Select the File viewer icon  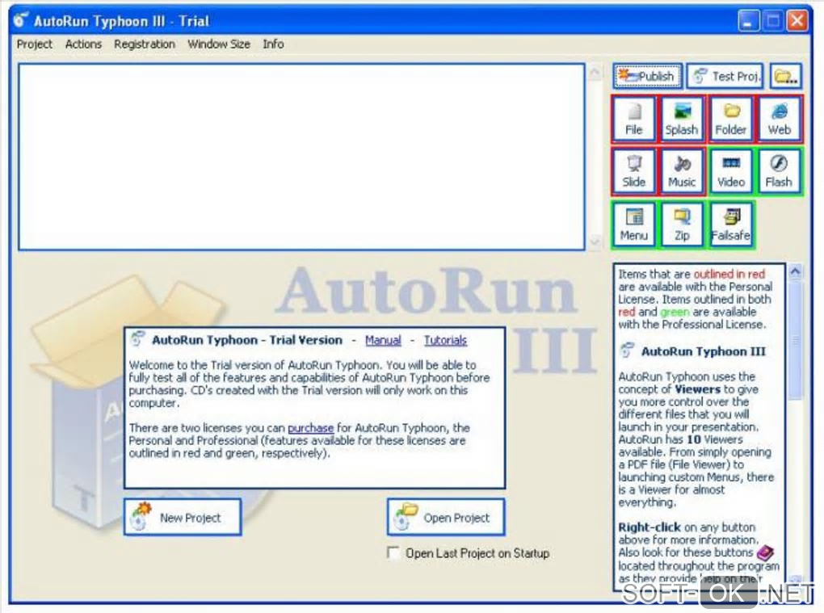(634, 120)
